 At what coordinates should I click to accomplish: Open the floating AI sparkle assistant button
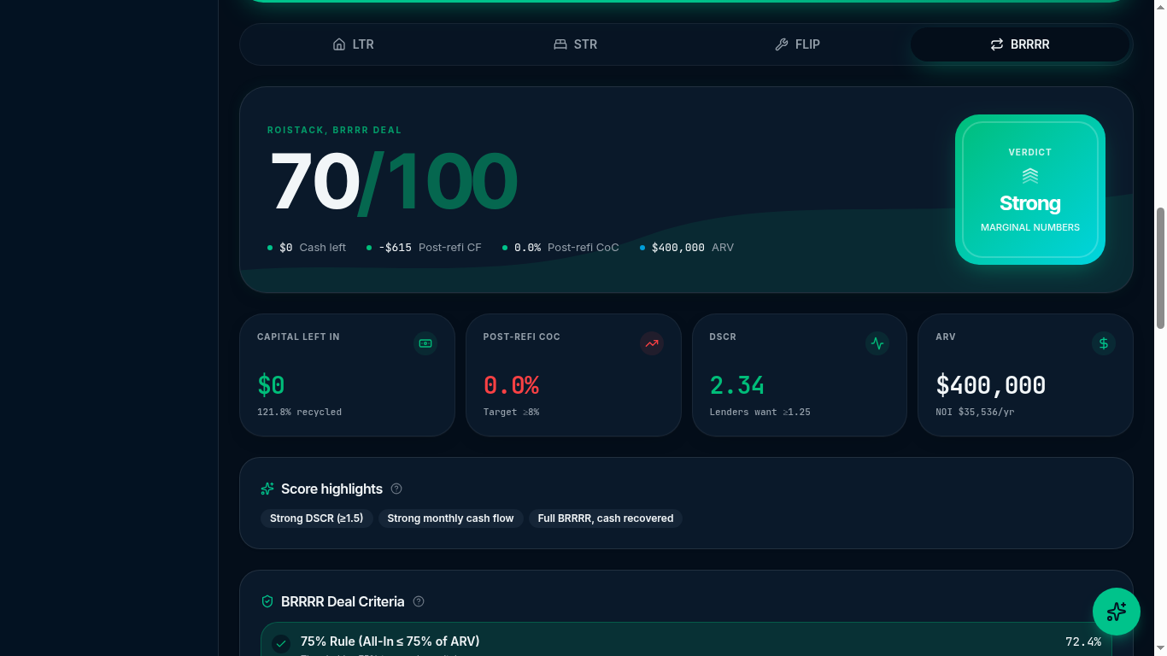click(x=1117, y=612)
